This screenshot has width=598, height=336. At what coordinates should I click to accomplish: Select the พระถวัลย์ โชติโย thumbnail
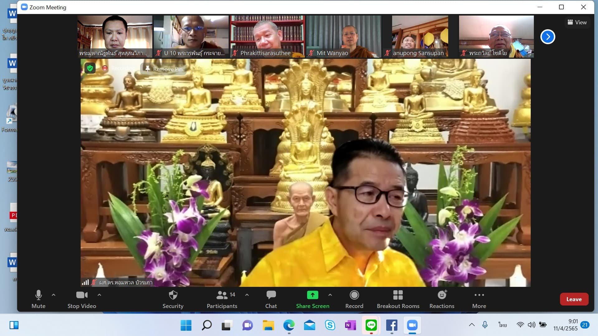[x=496, y=36]
